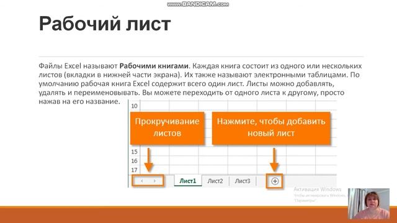
Task: Select row header 17 in the spreadsheet
Action: [x=134, y=170]
